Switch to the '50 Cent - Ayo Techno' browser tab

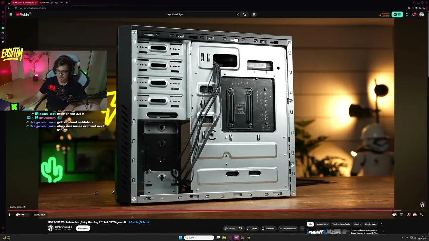point(51,3)
